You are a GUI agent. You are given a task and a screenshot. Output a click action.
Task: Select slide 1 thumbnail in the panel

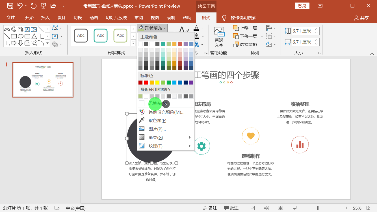point(43,80)
